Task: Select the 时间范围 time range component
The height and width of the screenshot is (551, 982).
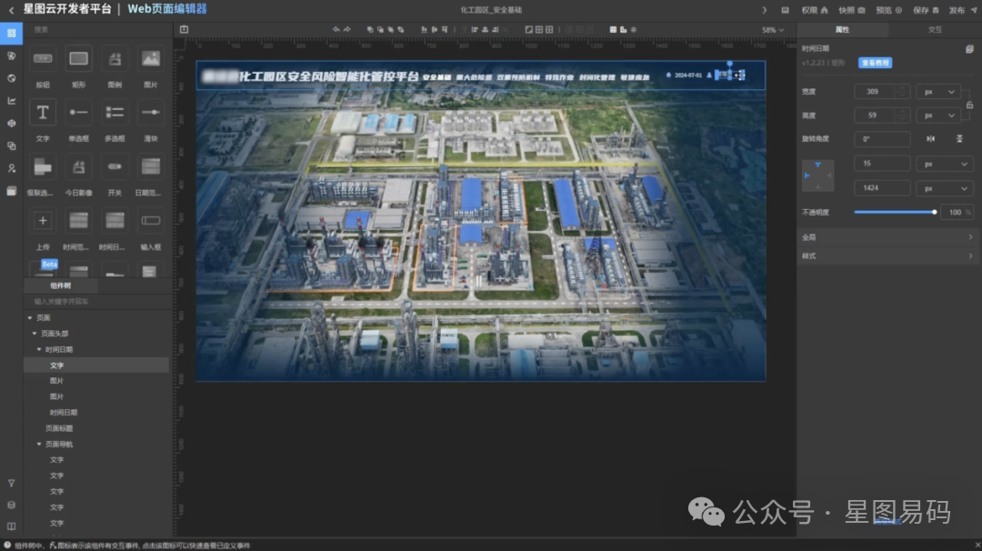Action: (x=78, y=220)
